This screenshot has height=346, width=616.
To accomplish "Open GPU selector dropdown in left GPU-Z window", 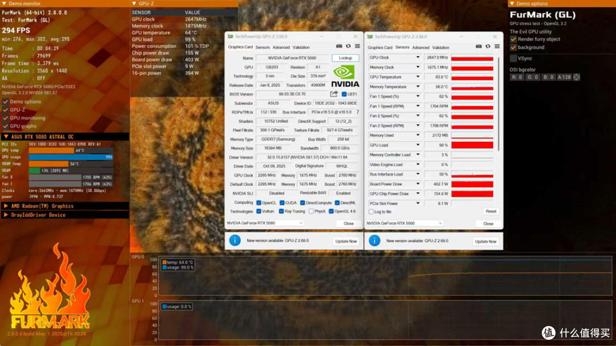I will (x=265, y=223).
